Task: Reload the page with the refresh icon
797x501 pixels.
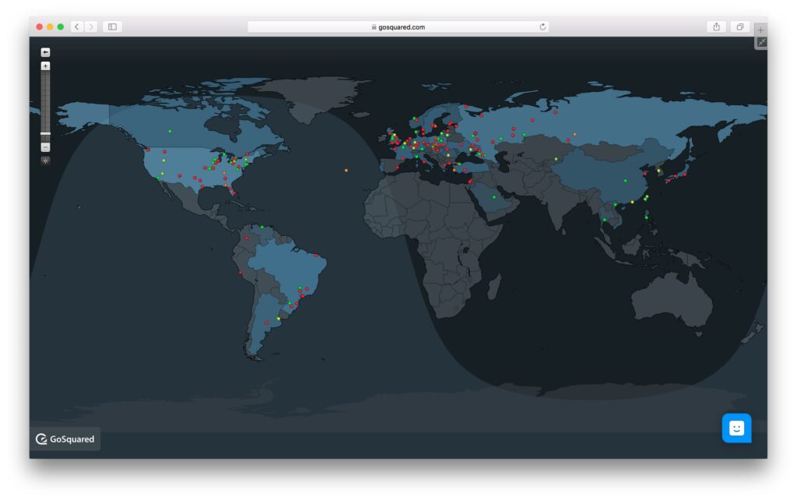Action: pos(542,26)
